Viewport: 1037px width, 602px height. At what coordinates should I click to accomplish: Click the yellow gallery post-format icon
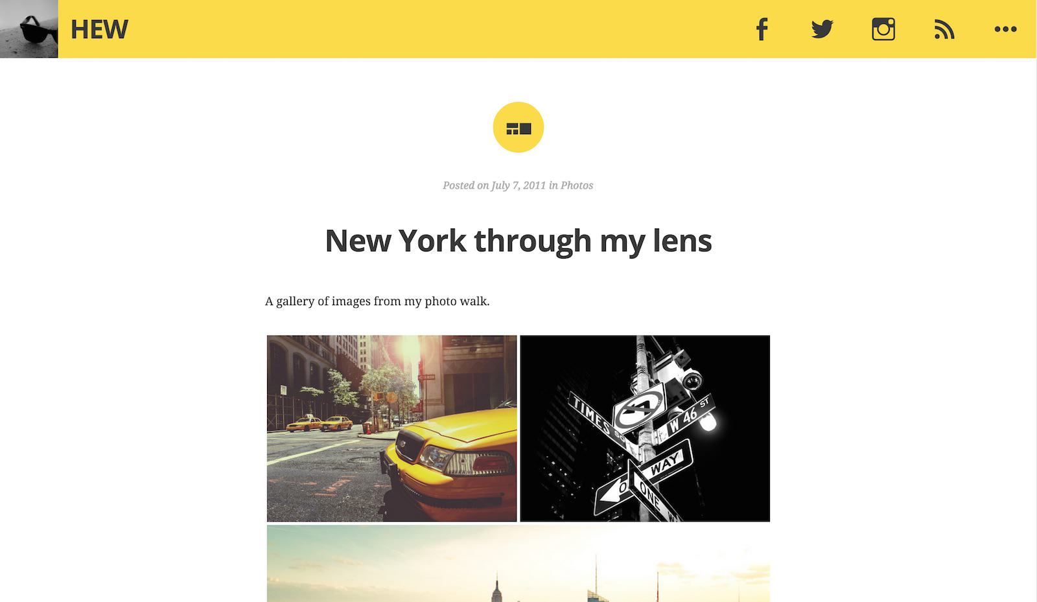coord(518,128)
